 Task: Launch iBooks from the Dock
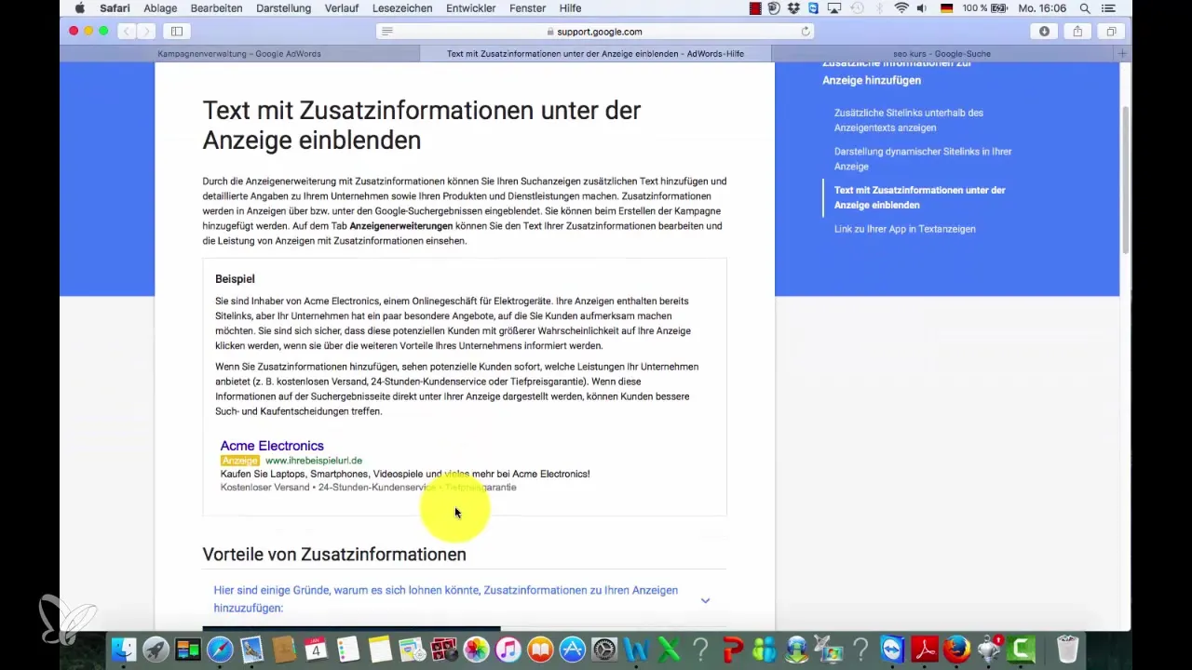(540, 649)
